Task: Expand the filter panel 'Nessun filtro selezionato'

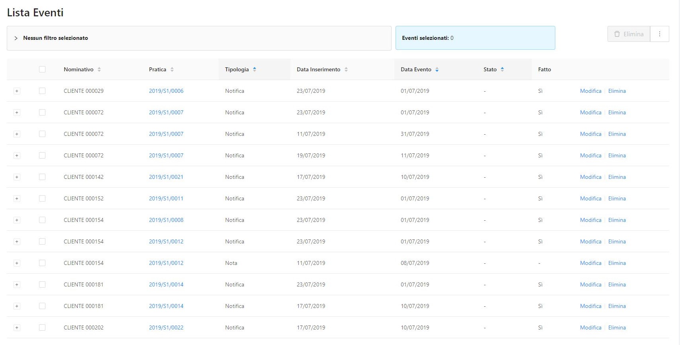Action: click(16, 38)
